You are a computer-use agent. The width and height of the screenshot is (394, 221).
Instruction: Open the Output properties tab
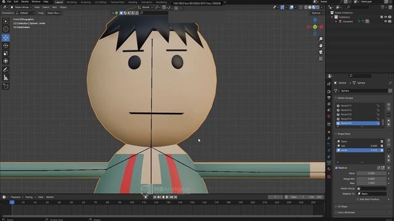tap(329, 98)
